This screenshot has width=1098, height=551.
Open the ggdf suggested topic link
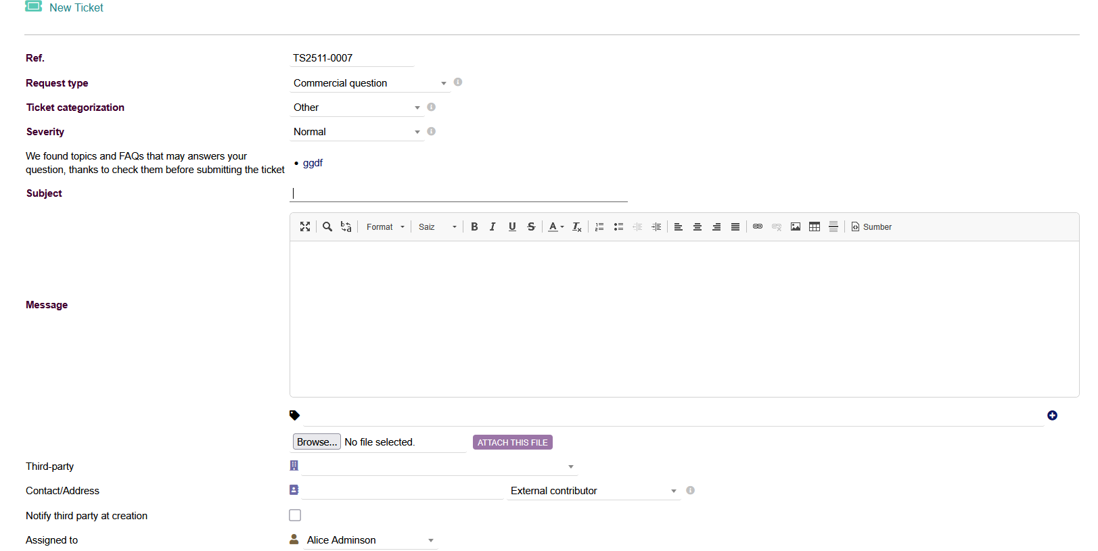click(313, 163)
